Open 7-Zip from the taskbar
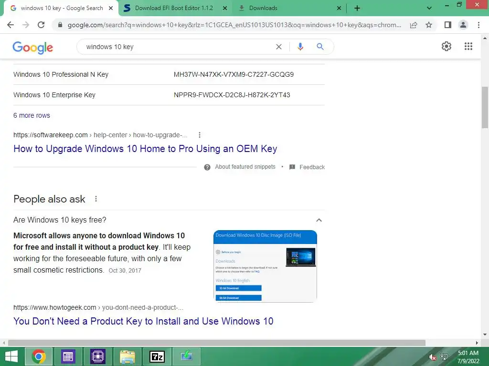489x366 pixels. point(157,356)
